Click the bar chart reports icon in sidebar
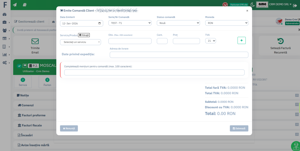This screenshot has height=151, width=300. [x=5, y=54]
